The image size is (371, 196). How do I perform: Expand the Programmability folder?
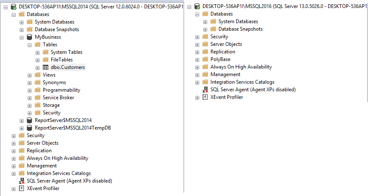click(30, 90)
